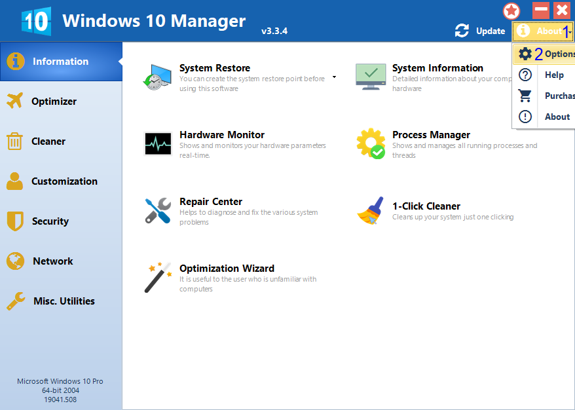Choose Options from the dropdown menu
The width and height of the screenshot is (575, 410).
pos(544,54)
